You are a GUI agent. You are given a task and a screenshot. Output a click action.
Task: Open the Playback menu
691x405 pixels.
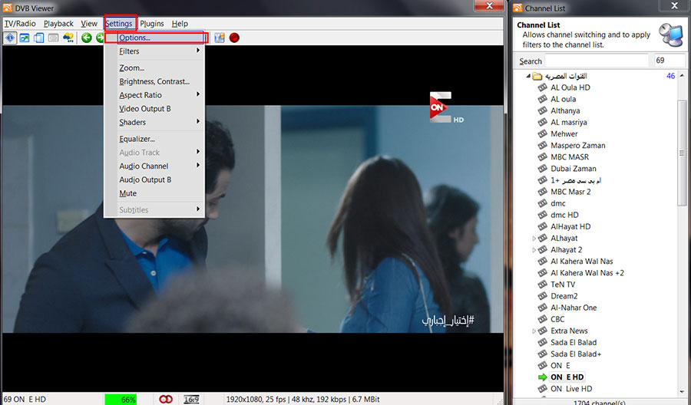click(58, 23)
